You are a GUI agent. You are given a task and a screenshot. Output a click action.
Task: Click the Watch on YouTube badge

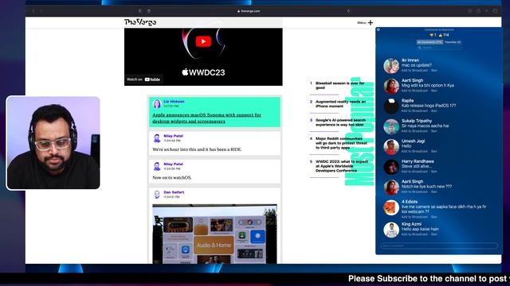(x=143, y=79)
